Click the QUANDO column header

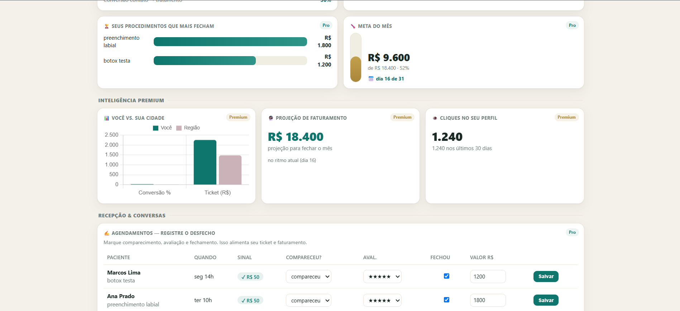pyautogui.click(x=205, y=257)
